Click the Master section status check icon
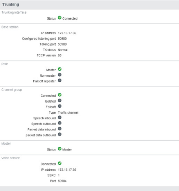This screenshot has height=191, width=179. (59, 149)
